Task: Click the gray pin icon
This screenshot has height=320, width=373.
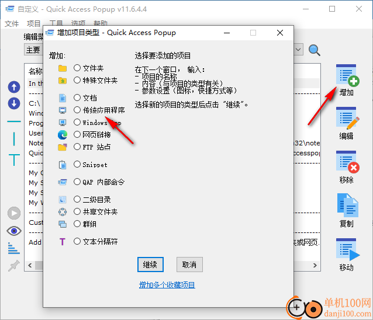Action: 14,266
